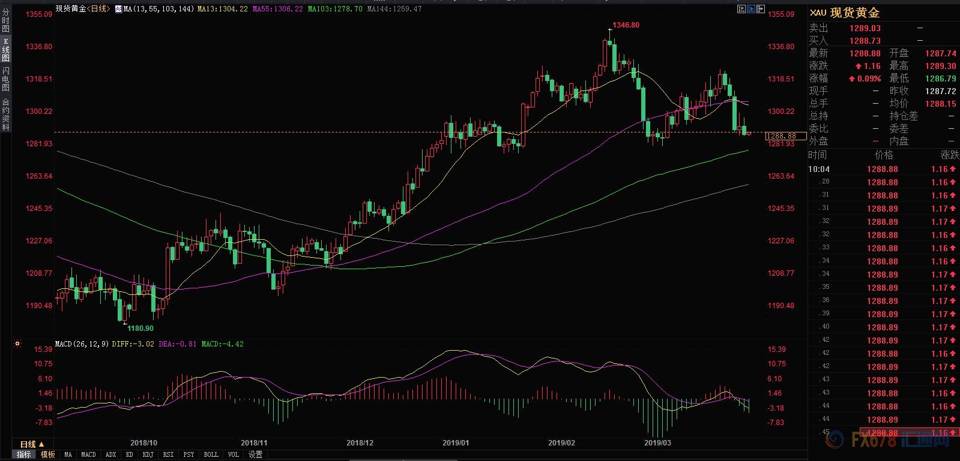Expand the 日线 period dropdown
The width and height of the screenshot is (960, 461).
[x=32, y=444]
